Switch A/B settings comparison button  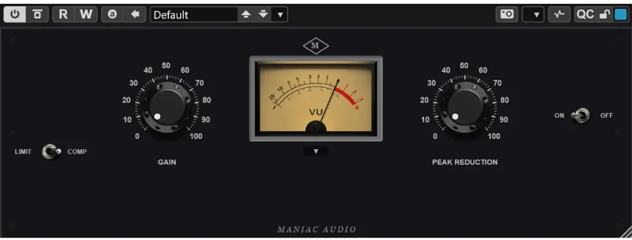(x=112, y=15)
